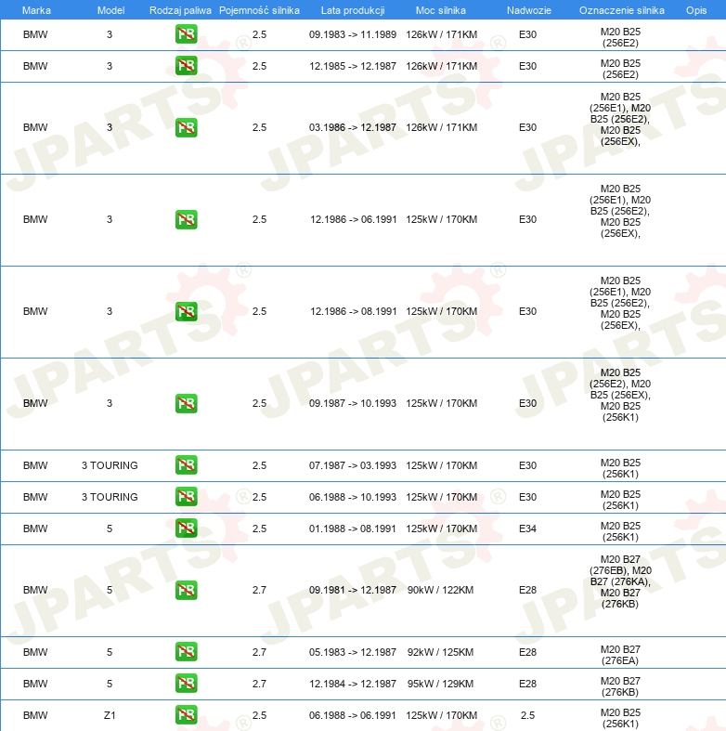Click petrol icon in BMW Z1 row
Screen dimensions: 726x731
[186, 714]
